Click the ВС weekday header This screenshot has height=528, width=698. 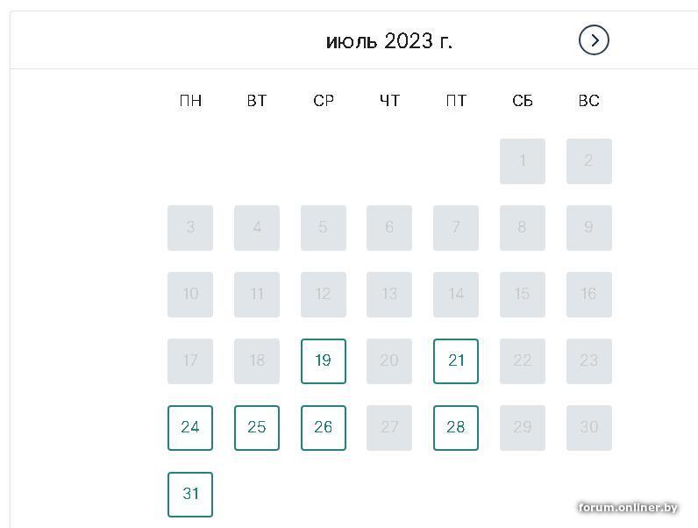tap(589, 101)
